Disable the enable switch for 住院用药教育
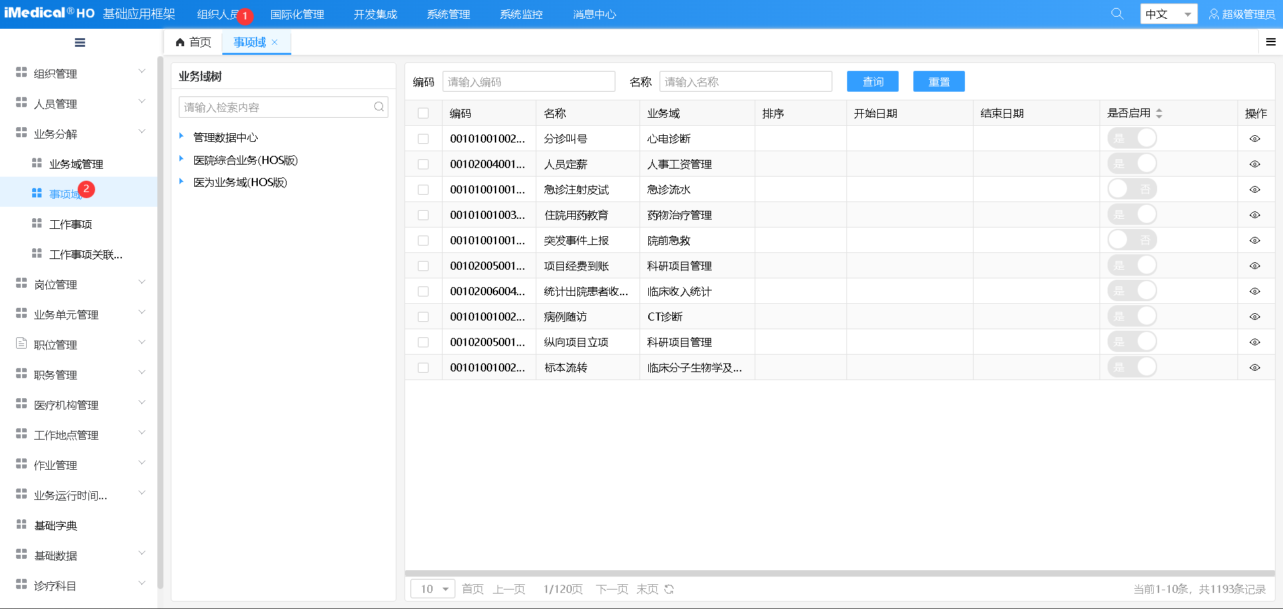1283x609 pixels. point(1132,214)
